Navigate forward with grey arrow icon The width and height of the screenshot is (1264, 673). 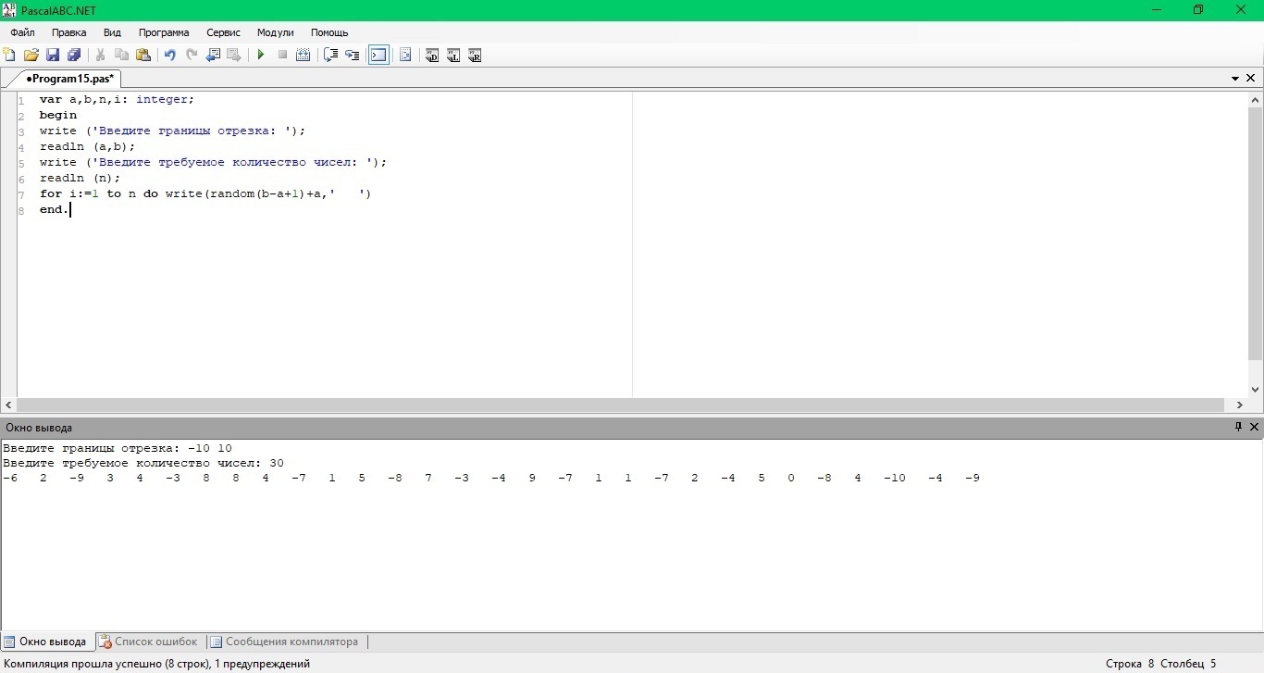[x=234, y=56]
